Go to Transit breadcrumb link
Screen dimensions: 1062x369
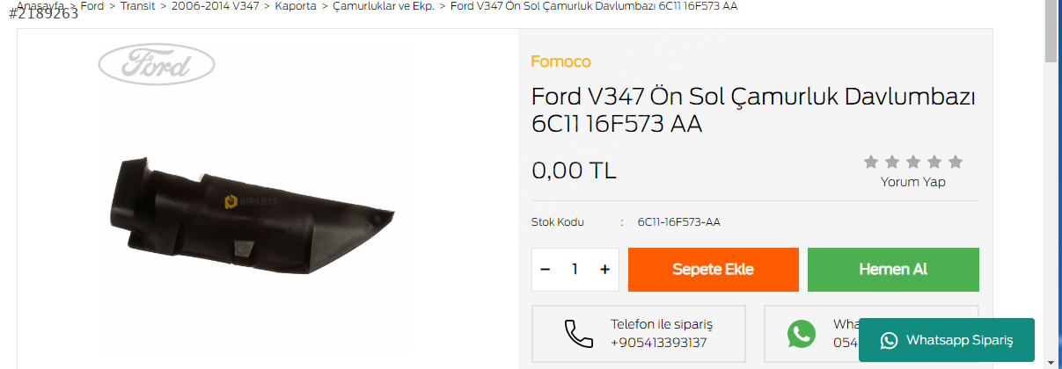click(137, 6)
